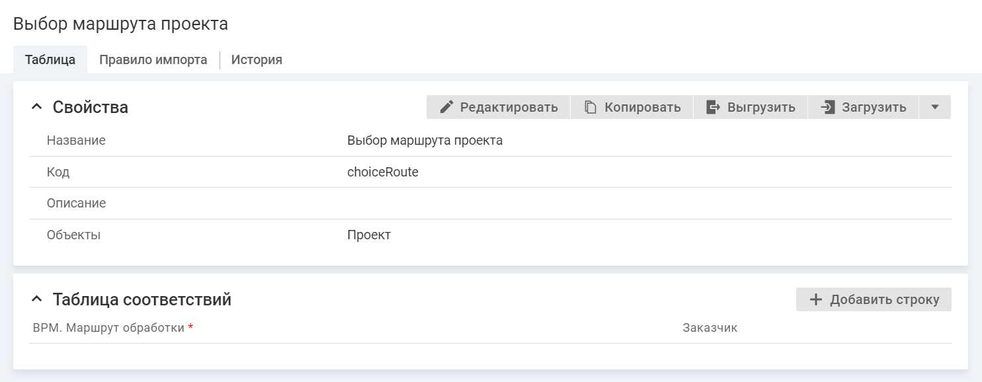The image size is (982, 382).
Task: Switch to the Таблица tab
Action: [x=50, y=60]
